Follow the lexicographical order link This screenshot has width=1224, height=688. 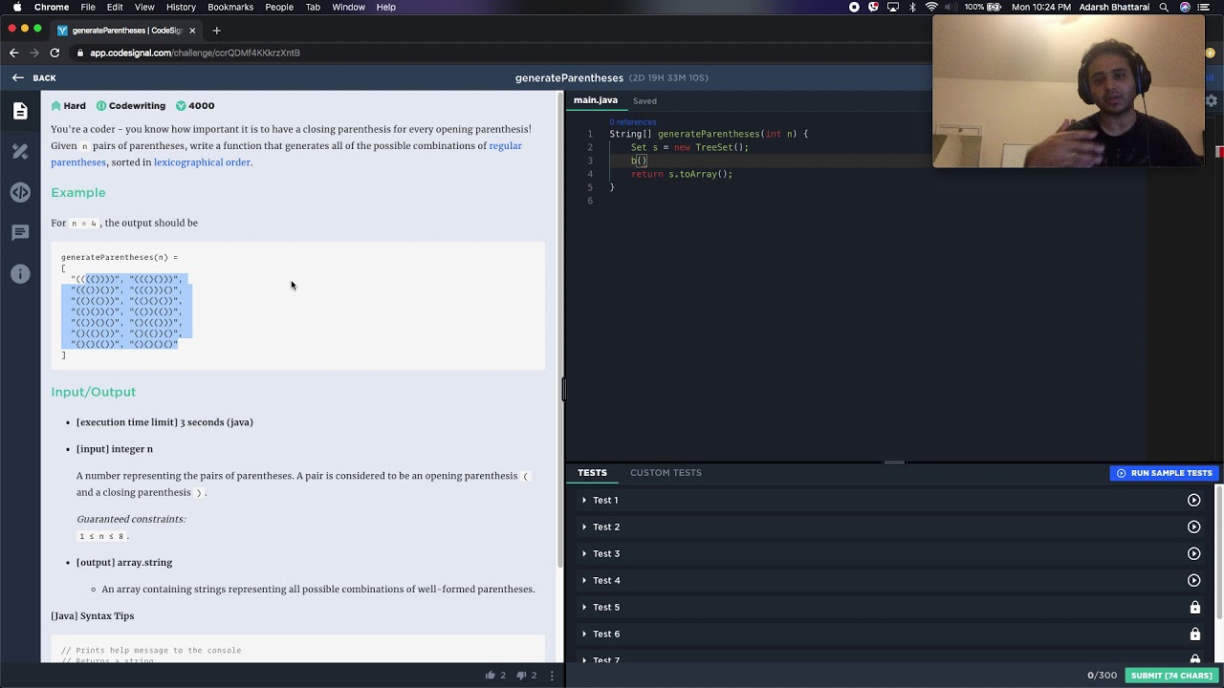(202, 162)
